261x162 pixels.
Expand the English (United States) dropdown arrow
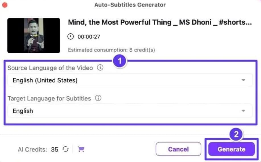pyautogui.click(x=243, y=80)
